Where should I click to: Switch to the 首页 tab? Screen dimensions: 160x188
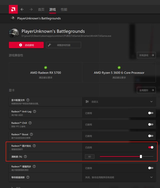click(x=41, y=10)
